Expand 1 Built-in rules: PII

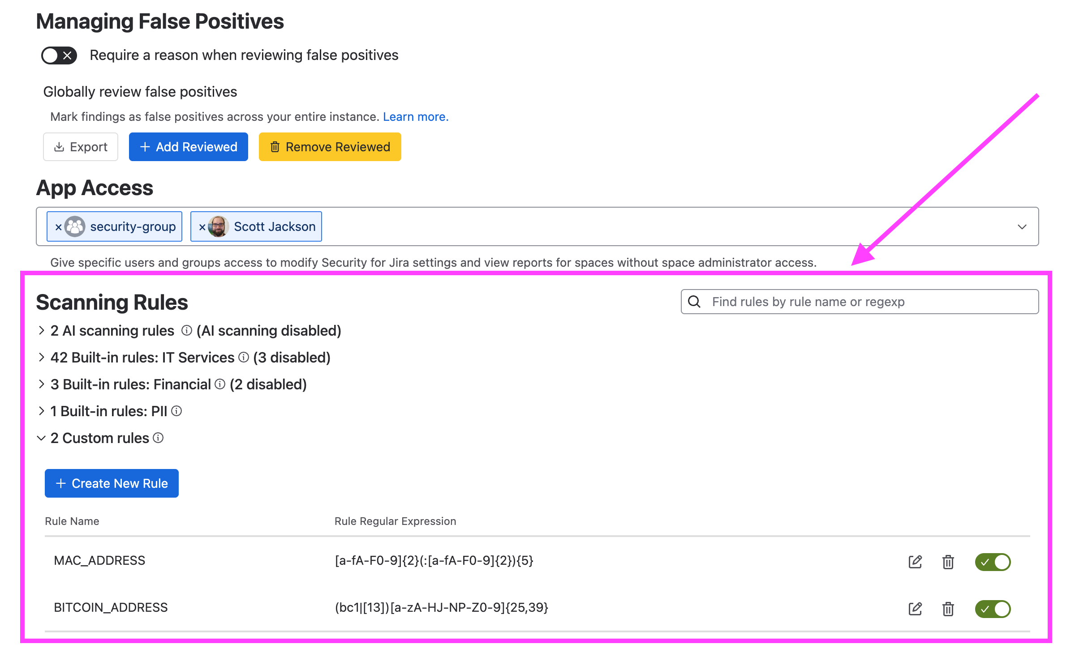click(x=41, y=411)
